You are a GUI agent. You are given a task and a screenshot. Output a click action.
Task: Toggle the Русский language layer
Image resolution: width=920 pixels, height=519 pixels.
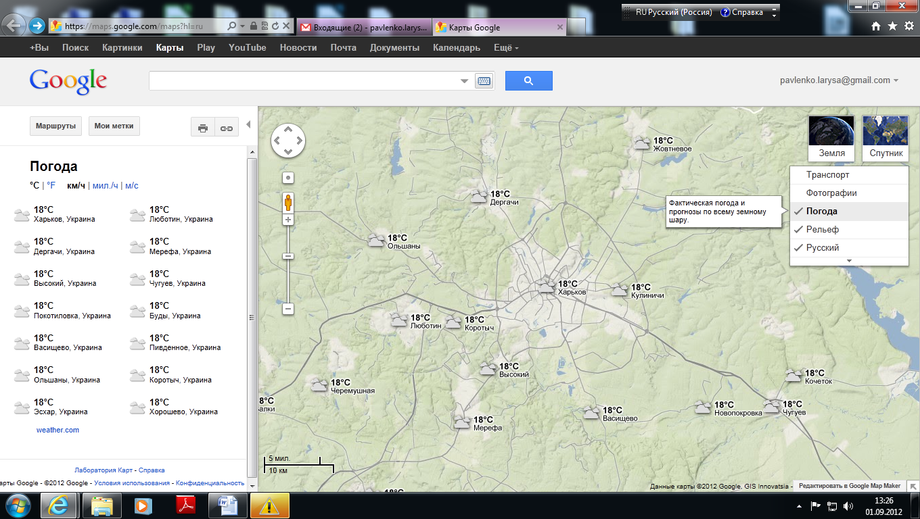pyautogui.click(x=849, y=248)
